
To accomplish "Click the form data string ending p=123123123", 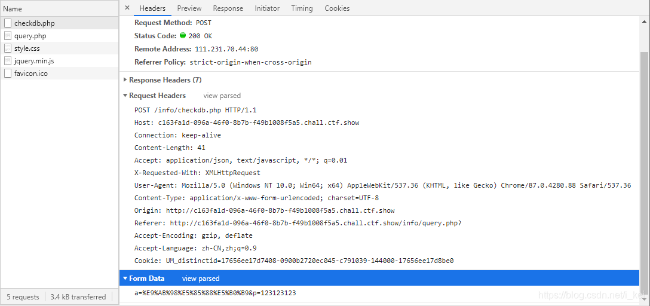I will tap(215, 293).
